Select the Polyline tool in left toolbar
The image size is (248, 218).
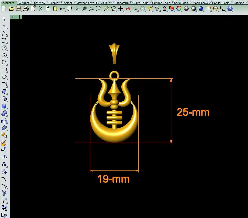(4, 33)
